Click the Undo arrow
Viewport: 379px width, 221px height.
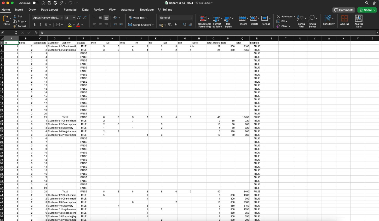pos(61,3)
